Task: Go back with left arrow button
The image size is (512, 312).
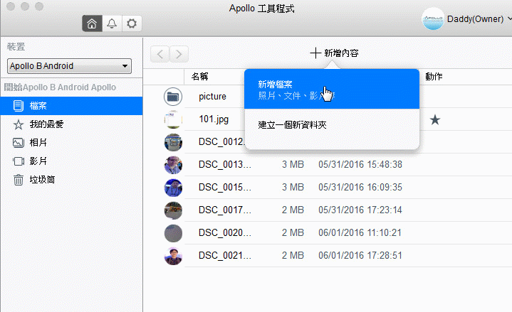Action: pos(161,54)
